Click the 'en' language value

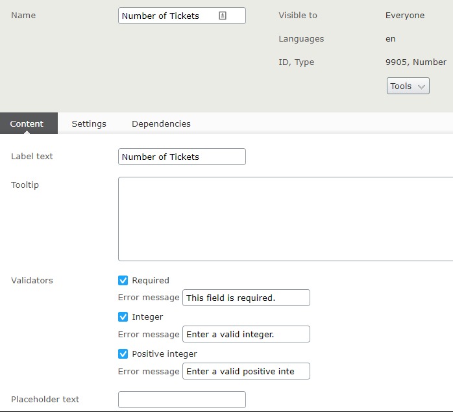point(390,38)
